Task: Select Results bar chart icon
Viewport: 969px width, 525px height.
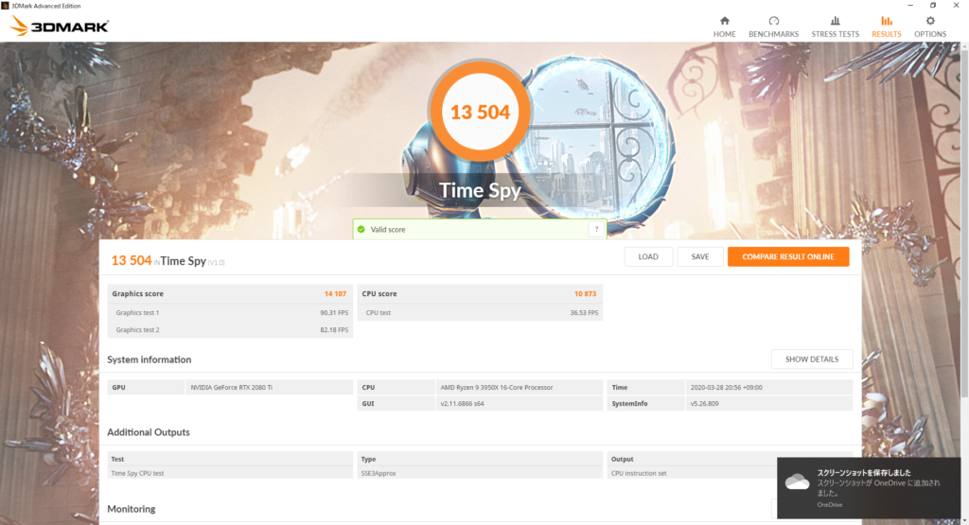Action: (x=886, y=21)
